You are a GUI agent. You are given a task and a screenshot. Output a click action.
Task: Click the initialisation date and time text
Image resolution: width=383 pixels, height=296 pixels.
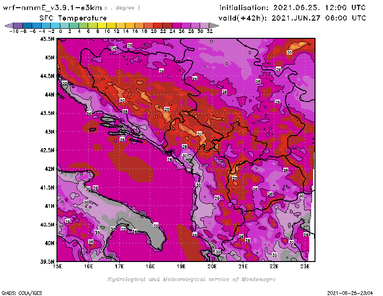click(x=292, y=8)
